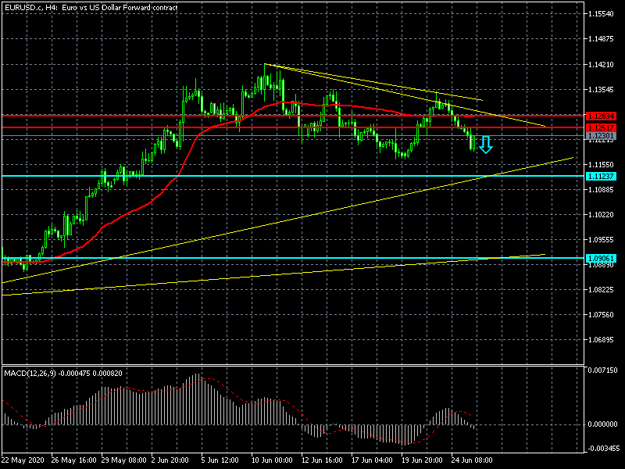The width and height of the screenshot is (625, 469).
Task: Select the cyan 1.09061 price label
Action: coord(601,258)
